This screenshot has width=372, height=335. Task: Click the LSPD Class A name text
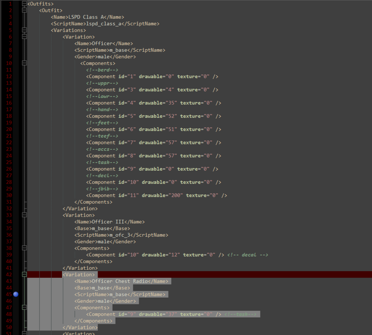(x=83, y=17)
